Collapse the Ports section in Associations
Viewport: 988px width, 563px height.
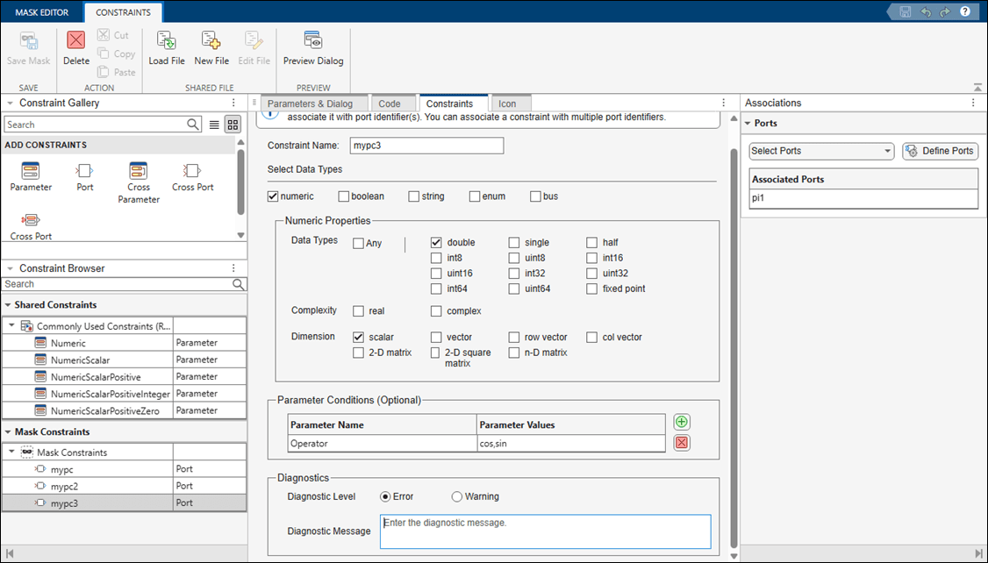pyautogui.click(x=748, y=124)
